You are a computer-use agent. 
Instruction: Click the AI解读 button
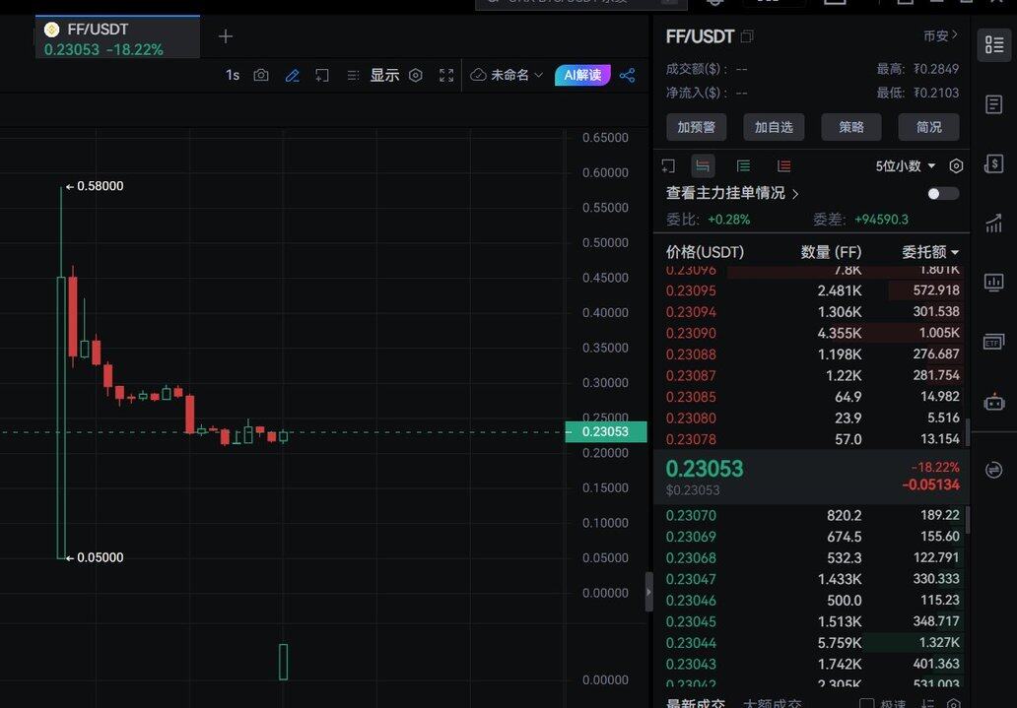click(582, 75)
